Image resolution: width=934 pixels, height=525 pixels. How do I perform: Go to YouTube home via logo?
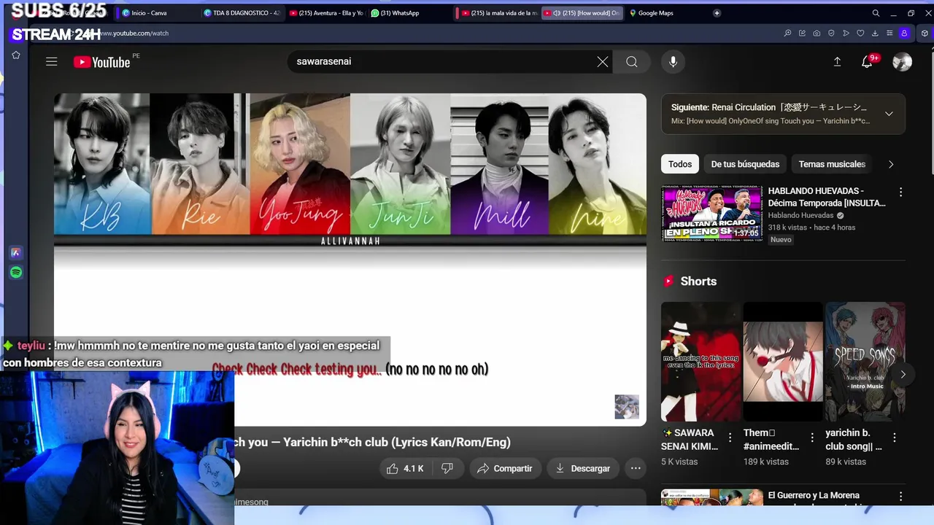click(101, 62)
